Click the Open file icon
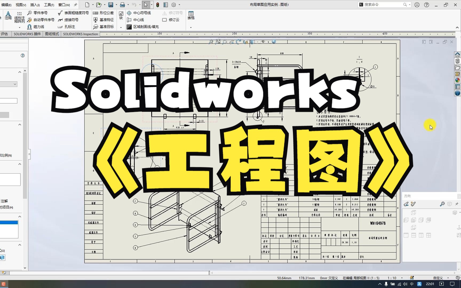Viewport: 461px width, 288px height. tap(99, 5)
